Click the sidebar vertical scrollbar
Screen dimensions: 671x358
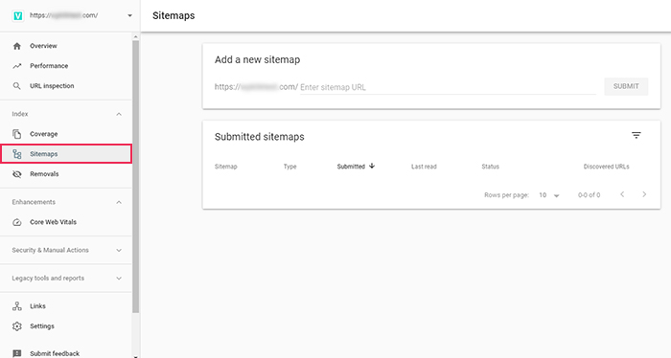(136, 176)
